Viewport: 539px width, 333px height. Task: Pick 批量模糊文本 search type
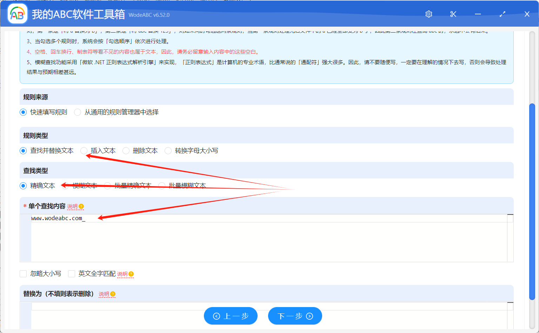162,186
